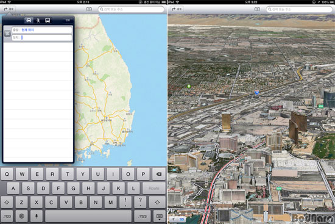Viewport: 335px width, 224px height.
Task: Toggle 3D view button on right map
Action: point(182,219)
